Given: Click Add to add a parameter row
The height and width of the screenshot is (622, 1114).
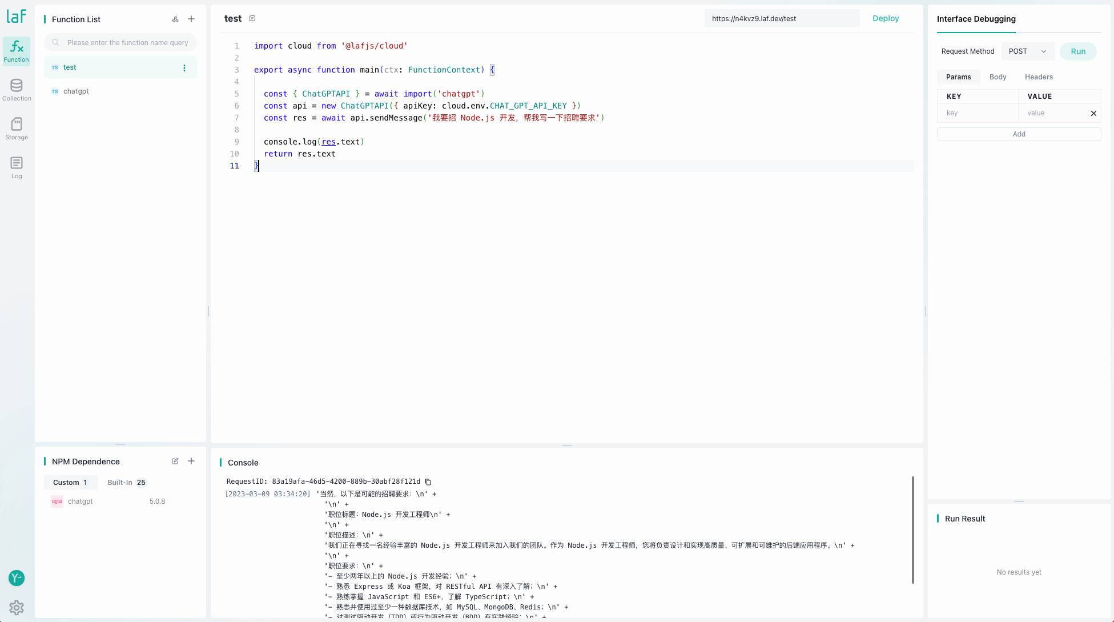Looking at the screenshot, I should 1019,134.
